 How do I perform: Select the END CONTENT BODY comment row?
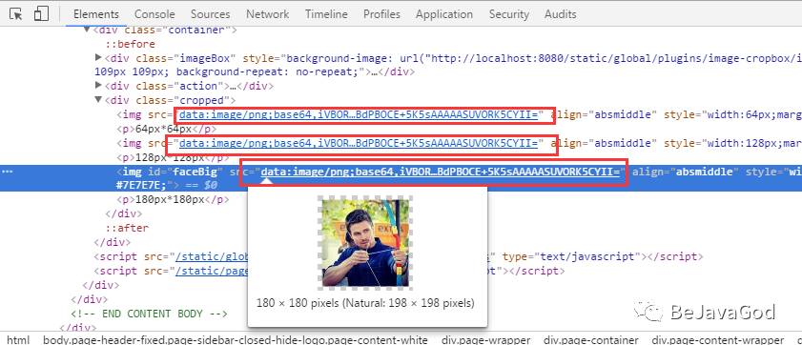tap(150, 314)
